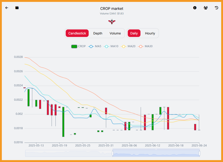Go back with the left arrow icon

7,8
